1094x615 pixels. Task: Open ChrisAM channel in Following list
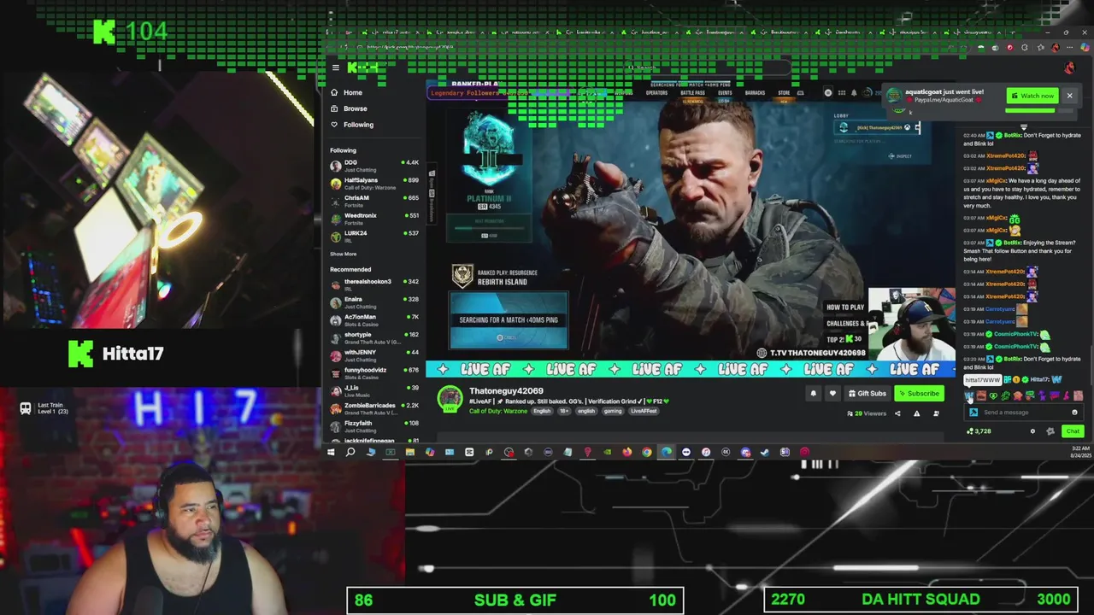click(x=374, y=201)
